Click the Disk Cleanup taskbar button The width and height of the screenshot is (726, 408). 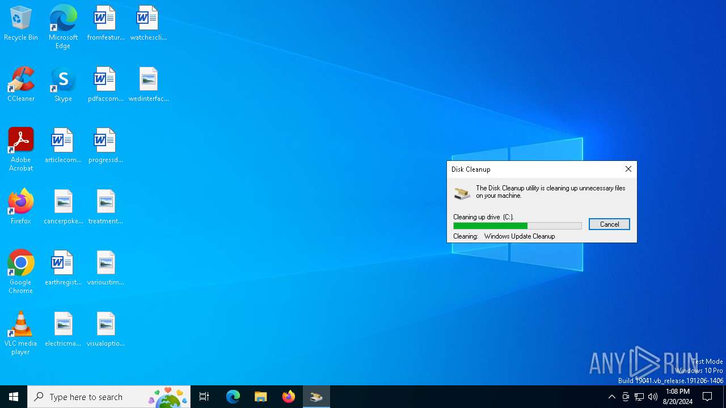point(316,397)
